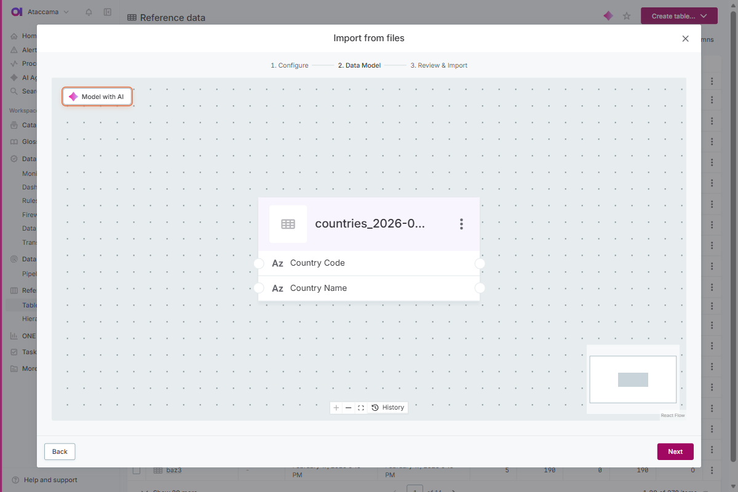
Task: Open the Catalog section in the sidebar
Action: click(14, 125)
